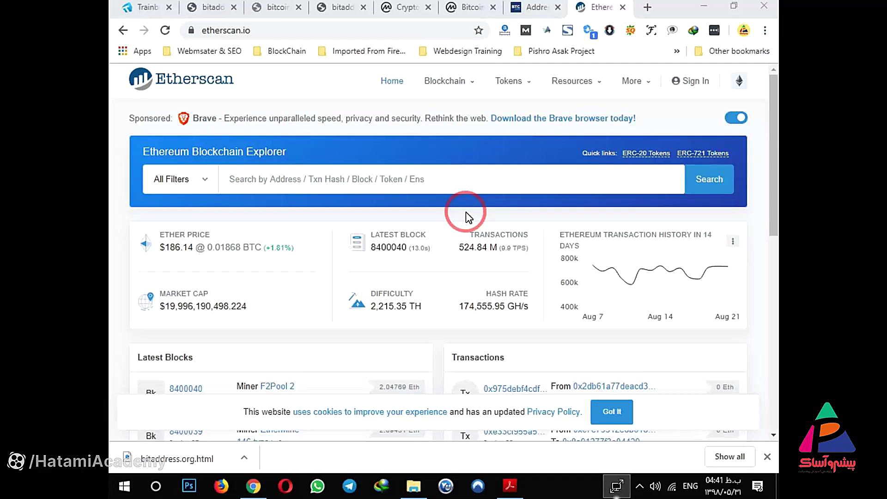Expand the Resources menu
This screenshot has height=499, width=887.
pos(576,81)
